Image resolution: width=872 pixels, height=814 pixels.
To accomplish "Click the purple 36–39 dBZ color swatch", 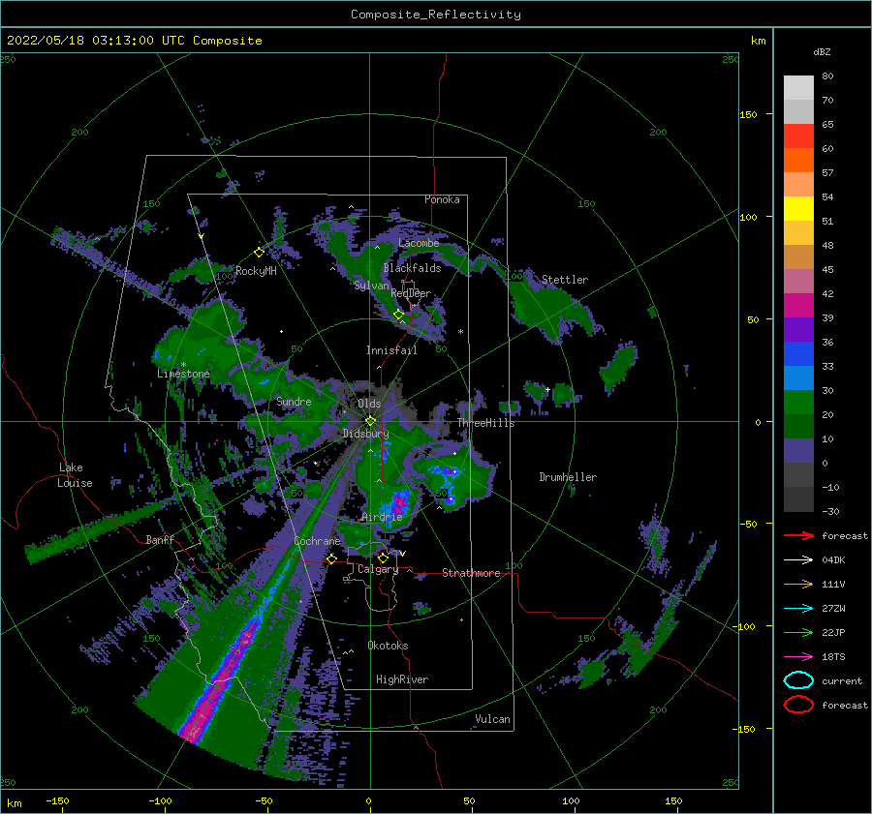I will pos(798,329).
